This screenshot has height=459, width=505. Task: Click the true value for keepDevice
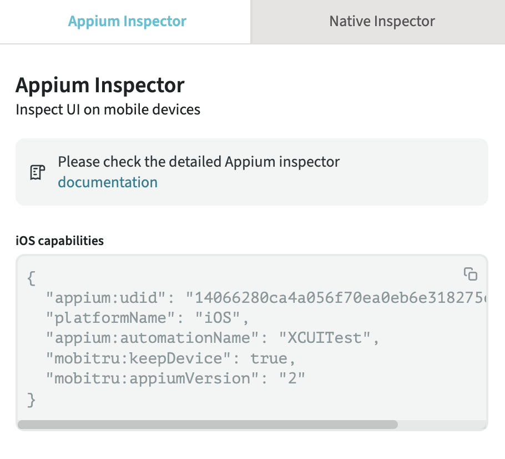(x=269, y=358)
